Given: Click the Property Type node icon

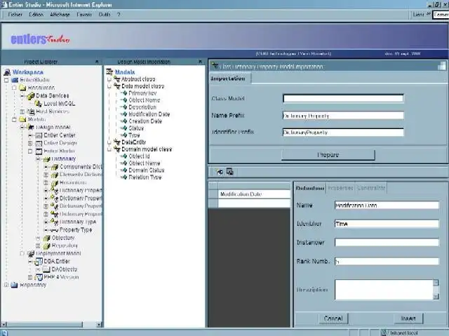Looking at the screenshot, I should click(55, 230).
